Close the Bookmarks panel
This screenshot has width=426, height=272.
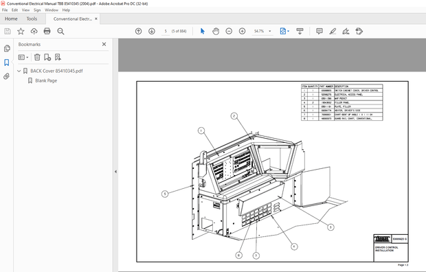point(104,44)
